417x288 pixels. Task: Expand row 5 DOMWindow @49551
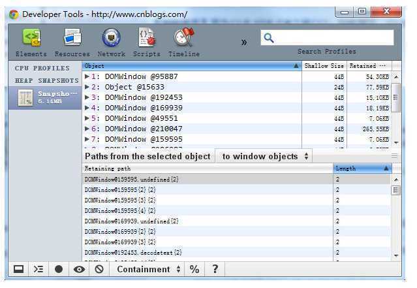click(87, 118)
